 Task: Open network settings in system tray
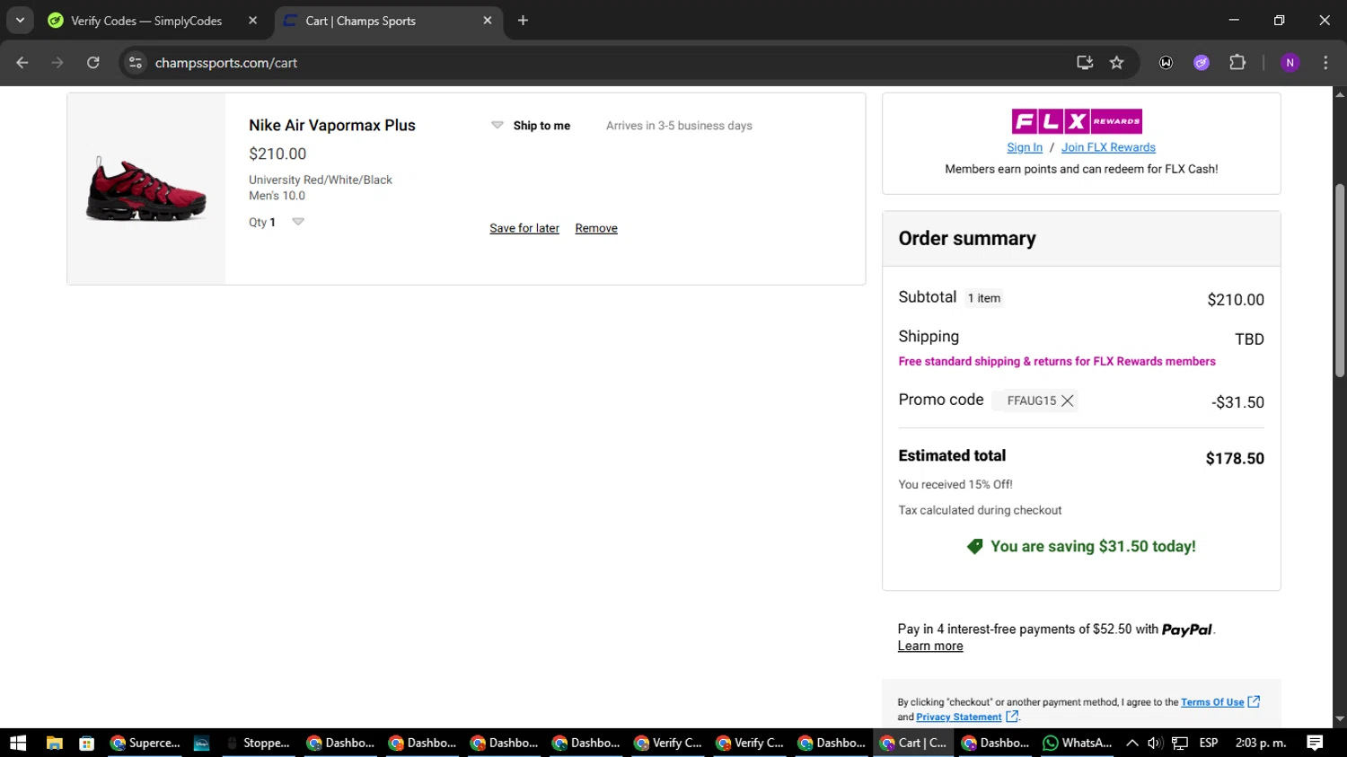1180,743
